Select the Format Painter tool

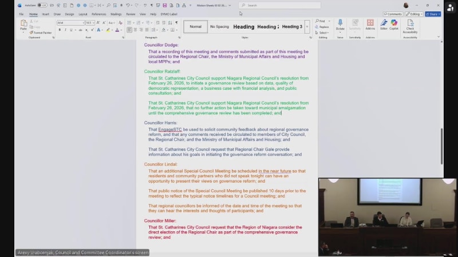(41, 33)
